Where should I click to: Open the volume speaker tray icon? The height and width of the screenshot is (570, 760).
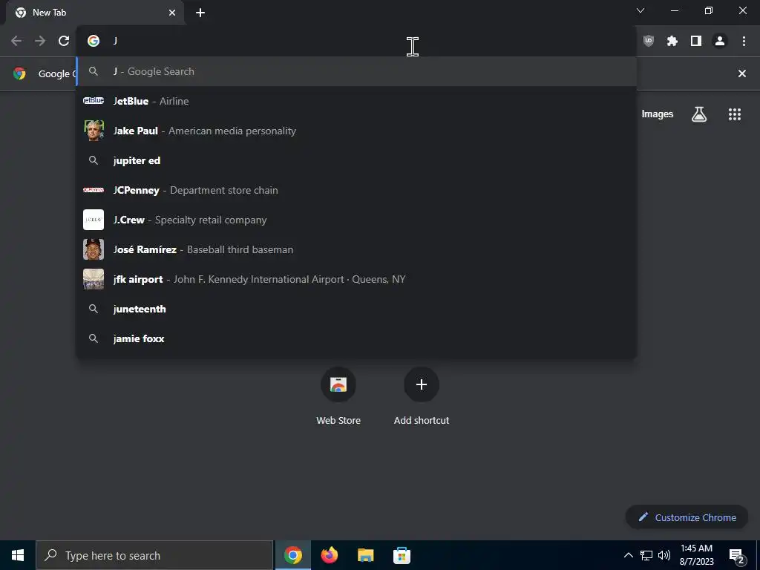(664, 555)
